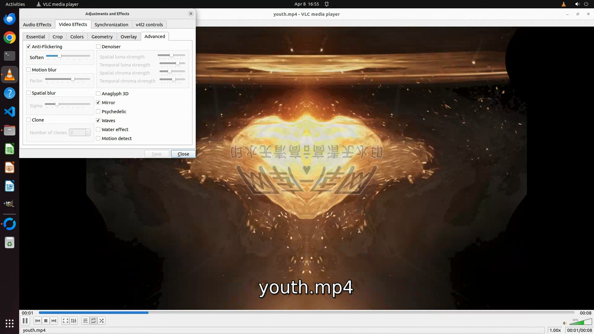Open extended settings equalizer icon

pos(74,321)
